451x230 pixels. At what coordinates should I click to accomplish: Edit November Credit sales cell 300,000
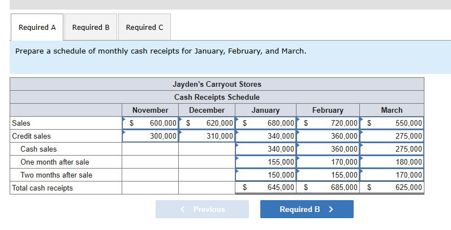point(150,136)
